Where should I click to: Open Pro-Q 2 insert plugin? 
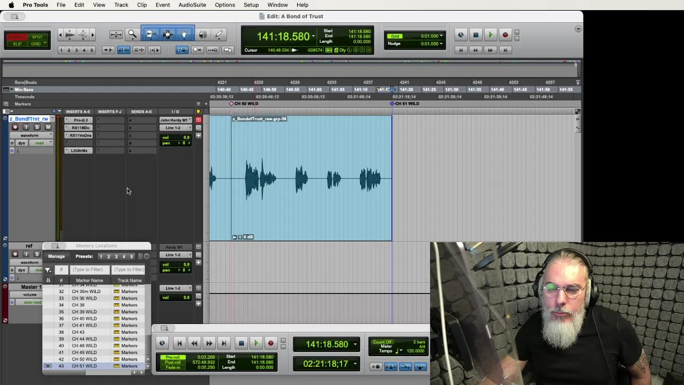(x=80, y=120)
